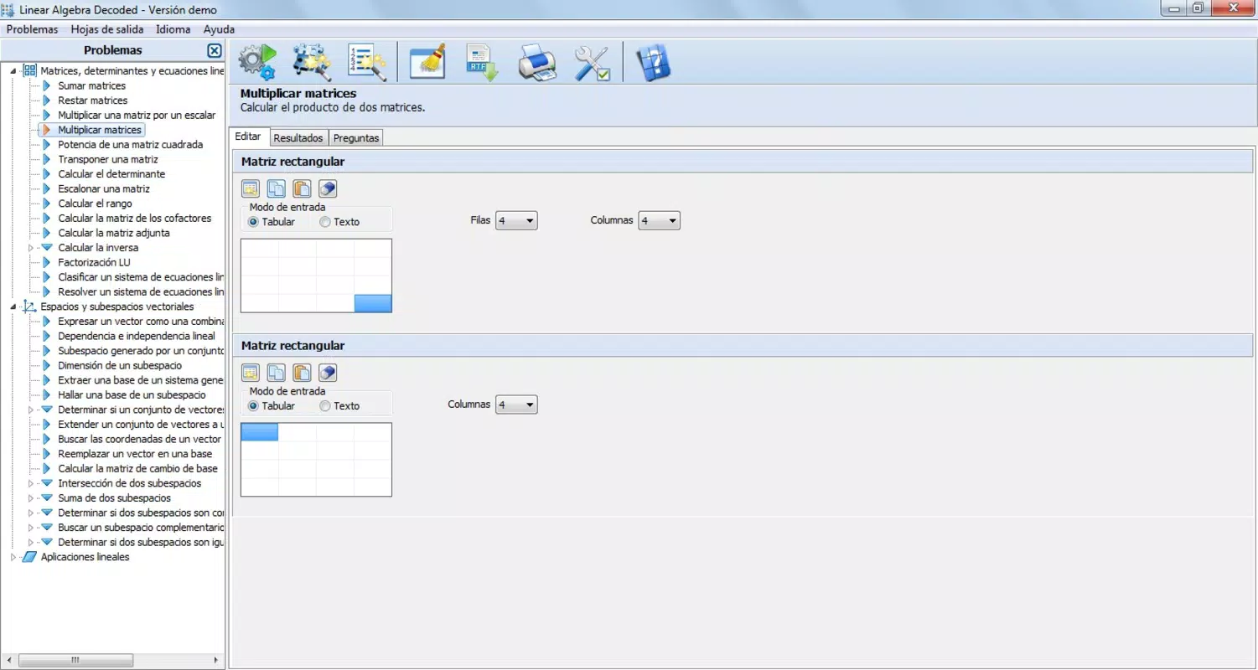The height and width of the screenshot is (670, 1258).
Task: Erase the second matrix with the eraser
Action: tap(328, 373)
